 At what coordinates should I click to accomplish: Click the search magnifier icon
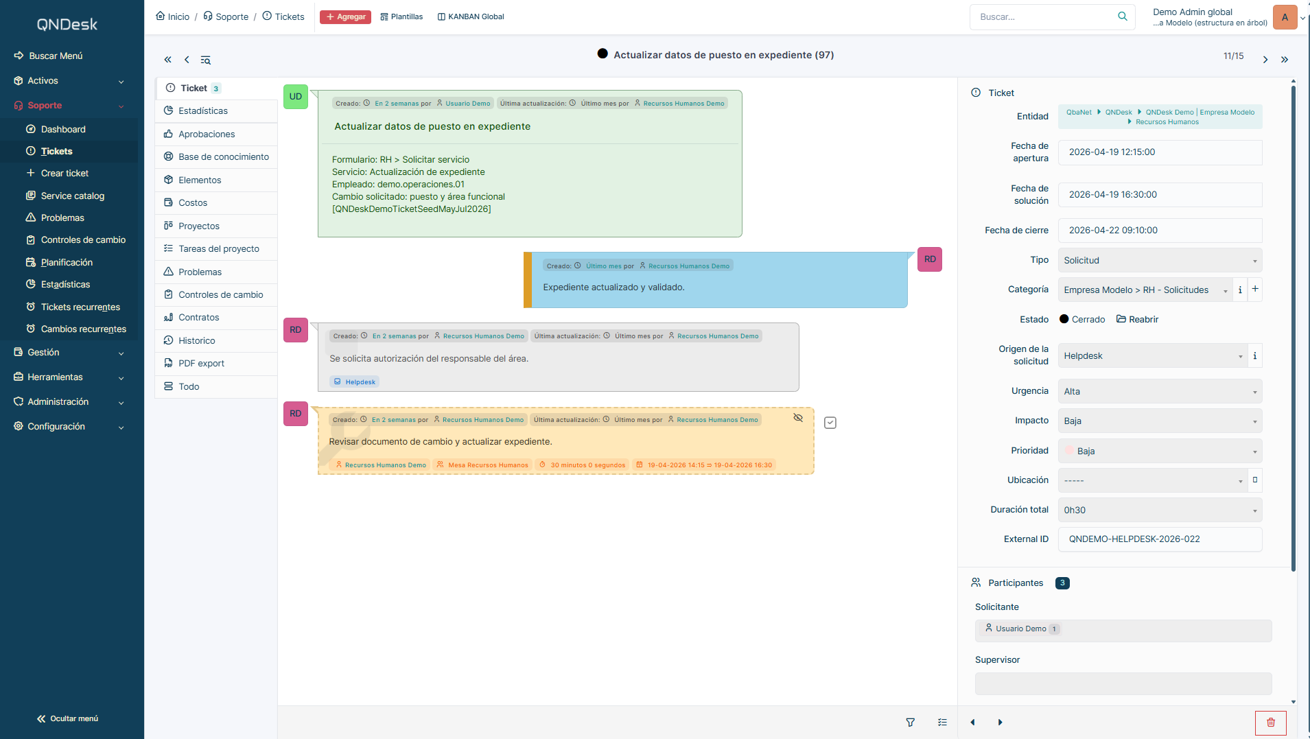1123,16
